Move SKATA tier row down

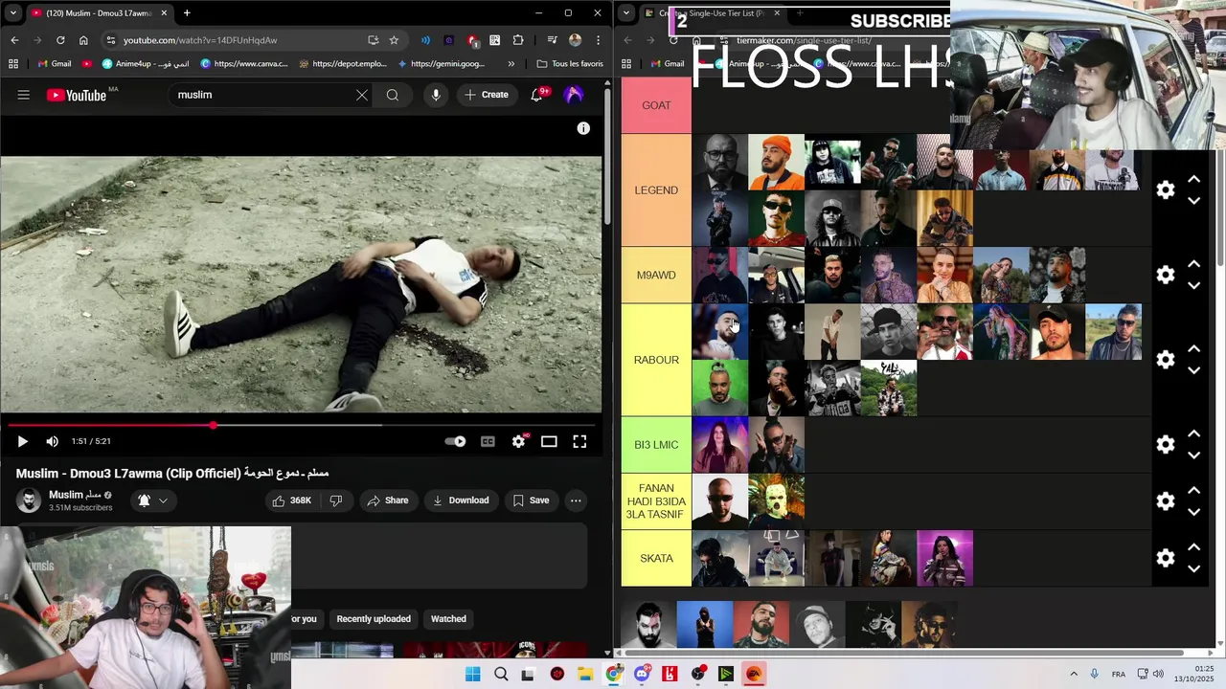[x=1194, y=568]
